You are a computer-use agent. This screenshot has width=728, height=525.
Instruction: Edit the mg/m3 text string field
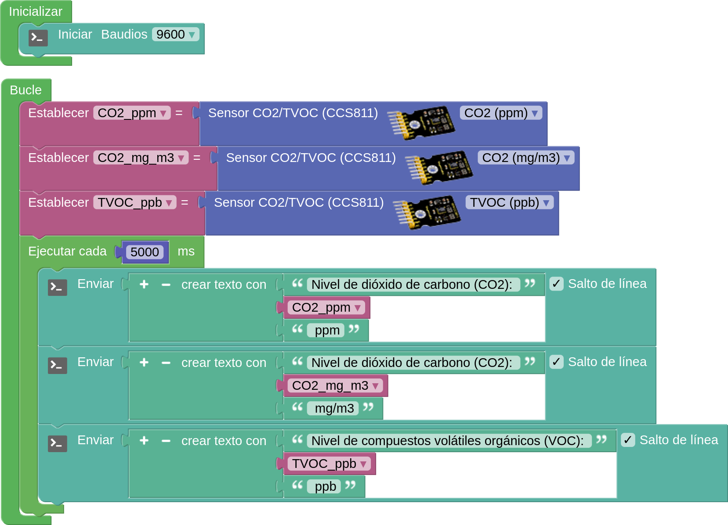(x=334, y=408)
